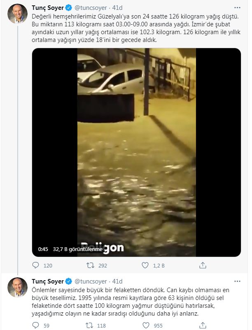Image resolution: width=252 pixels, height=330 pixels.
Task: Reply to the second tweet with 59 replies
Action: 35,325
